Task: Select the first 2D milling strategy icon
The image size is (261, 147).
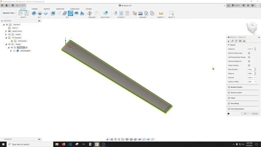Action: [x=34, y=13]
